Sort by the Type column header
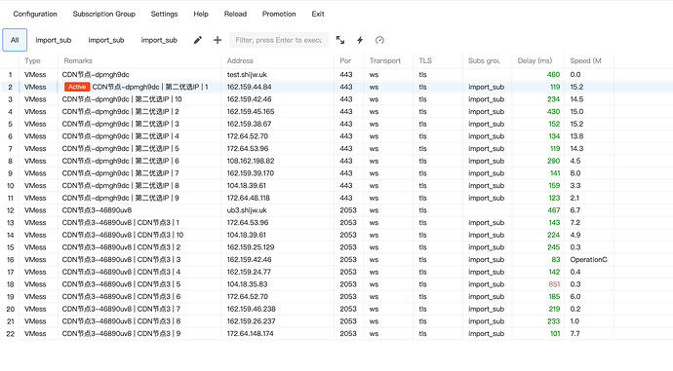 pos(38,60)
